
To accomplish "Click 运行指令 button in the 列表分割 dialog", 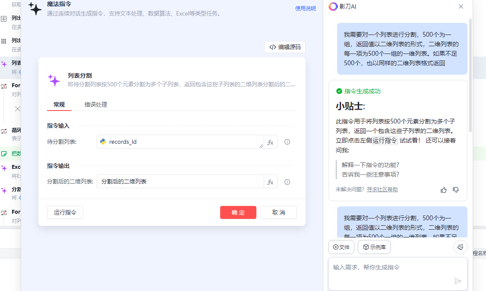I will point(65,212).
